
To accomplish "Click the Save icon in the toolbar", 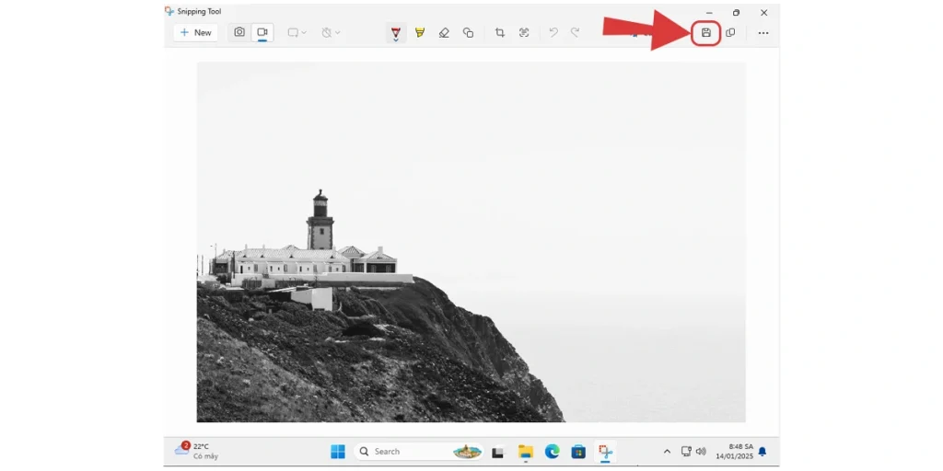I will coord(706,33).
